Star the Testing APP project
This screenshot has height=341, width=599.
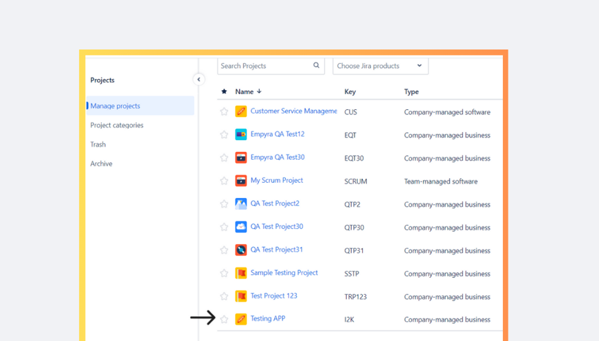tap(224, 319)
